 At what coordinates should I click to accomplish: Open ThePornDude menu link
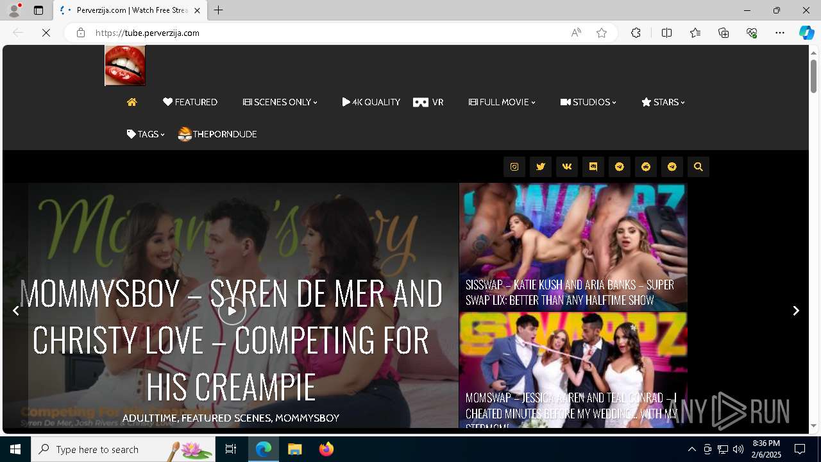(217, 134)
